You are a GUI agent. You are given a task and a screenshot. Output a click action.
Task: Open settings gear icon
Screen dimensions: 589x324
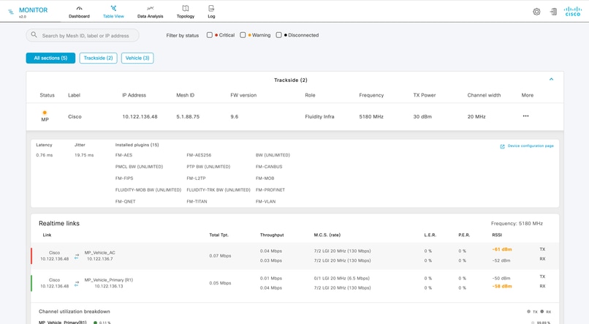(x=536, y=12)
